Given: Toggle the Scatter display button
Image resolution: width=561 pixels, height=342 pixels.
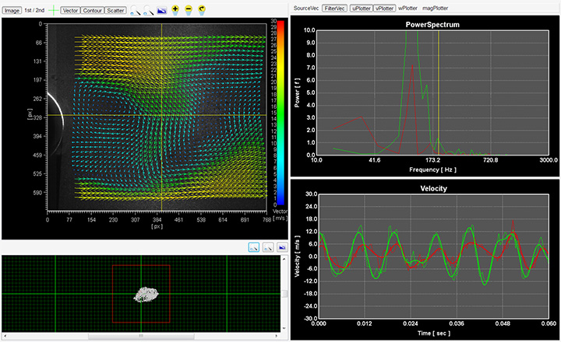Looking at the screenshot, I should point(115,10).
